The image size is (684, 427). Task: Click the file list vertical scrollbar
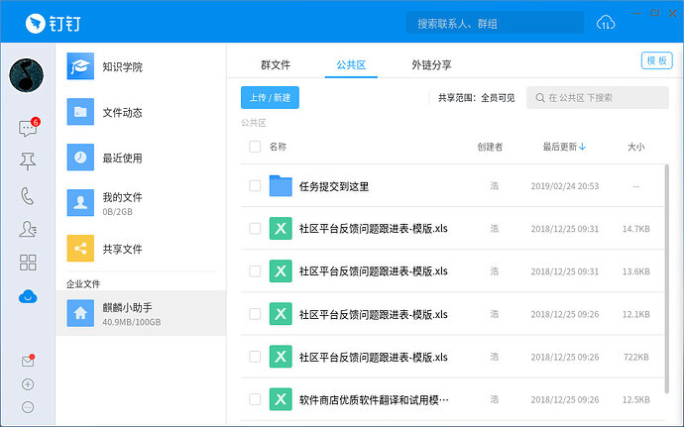pyautogui.click(x=666, y=277)
